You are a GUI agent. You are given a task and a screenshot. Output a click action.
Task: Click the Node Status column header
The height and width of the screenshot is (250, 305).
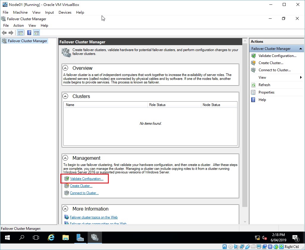coord(219,105)
